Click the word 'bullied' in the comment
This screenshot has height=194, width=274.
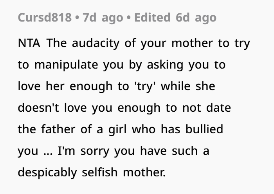pos(204,129)
